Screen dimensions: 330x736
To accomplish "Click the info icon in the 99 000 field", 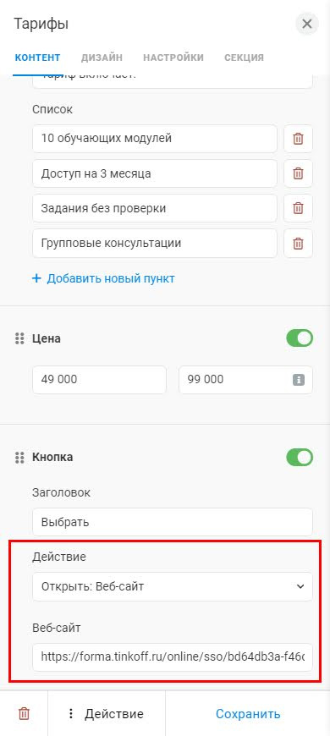I will coord(299,380).
